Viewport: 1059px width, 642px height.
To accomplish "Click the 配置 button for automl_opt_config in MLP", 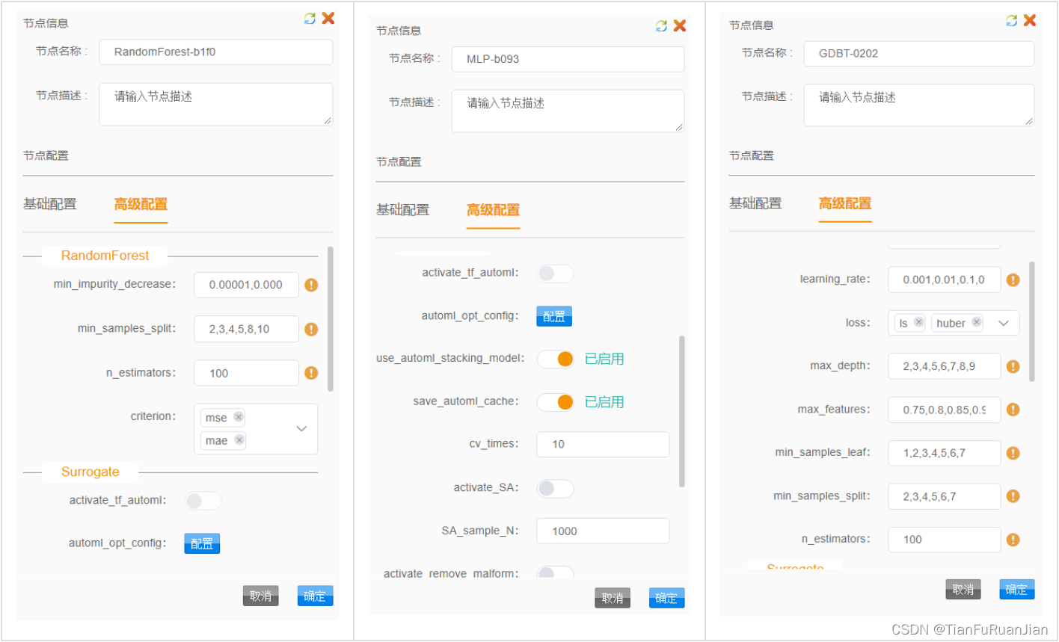I will tap(553, 316).
